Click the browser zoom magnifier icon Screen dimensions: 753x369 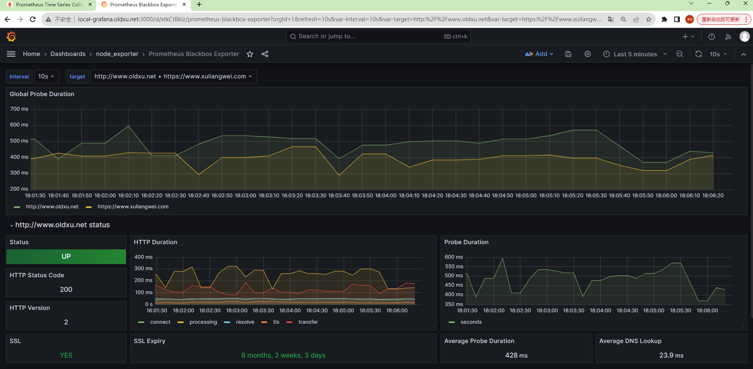tap(623, 19)
